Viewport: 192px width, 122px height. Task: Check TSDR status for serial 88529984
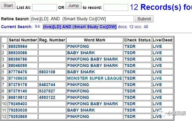130,46
